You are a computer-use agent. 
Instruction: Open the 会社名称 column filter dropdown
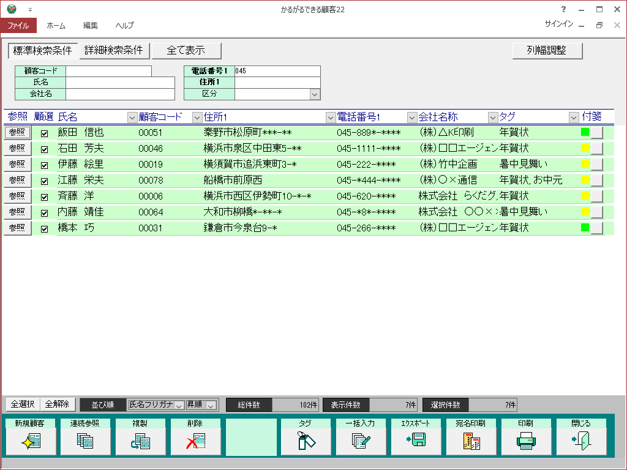click(x=493, y=117)
